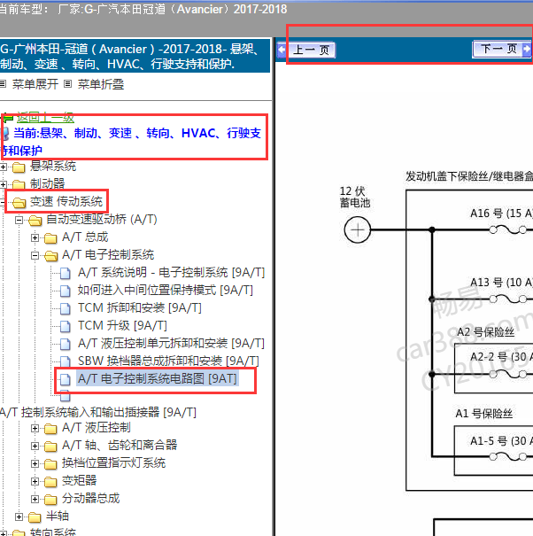533x536 pixels.
Task: Expand the 变矩器 node
Action: [x=35, y=482]
